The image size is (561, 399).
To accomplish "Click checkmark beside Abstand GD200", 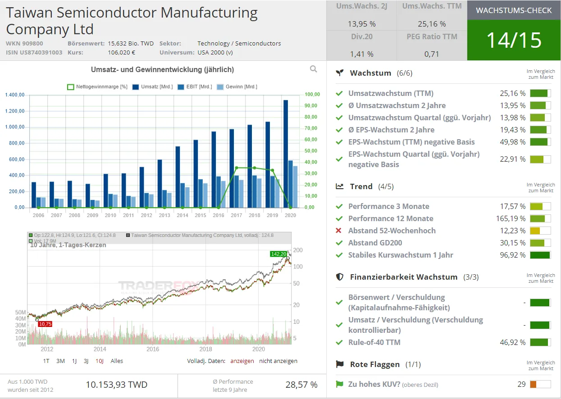I will 340,243.
